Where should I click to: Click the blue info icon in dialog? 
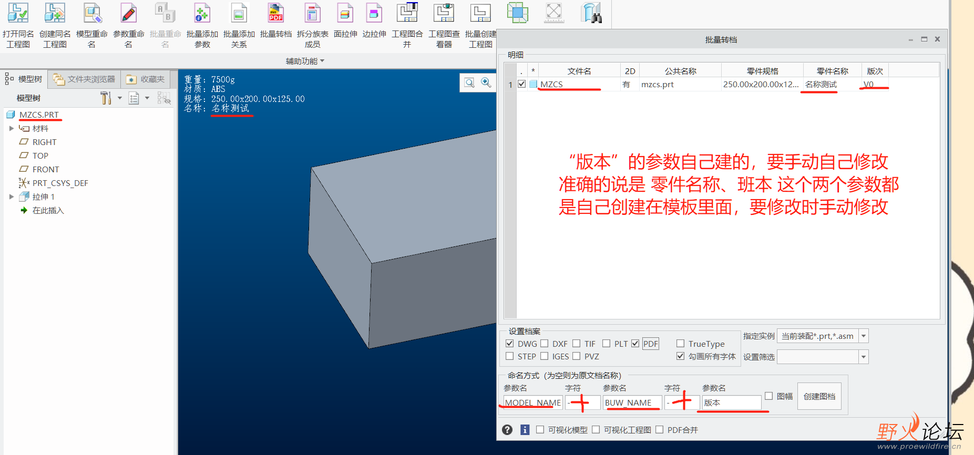pyautogui.click(x=525, y=430)
